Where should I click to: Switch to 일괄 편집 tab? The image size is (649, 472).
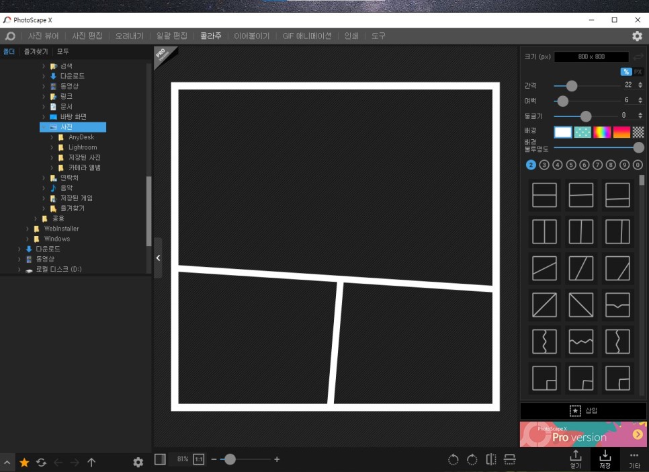pyautogui.click(x=172, y=36)
